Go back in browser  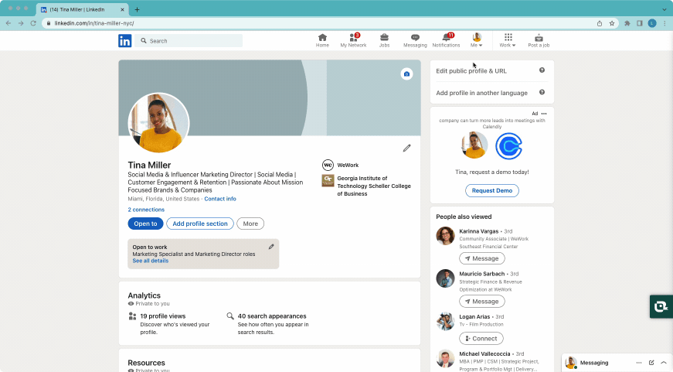click(8, 23)
